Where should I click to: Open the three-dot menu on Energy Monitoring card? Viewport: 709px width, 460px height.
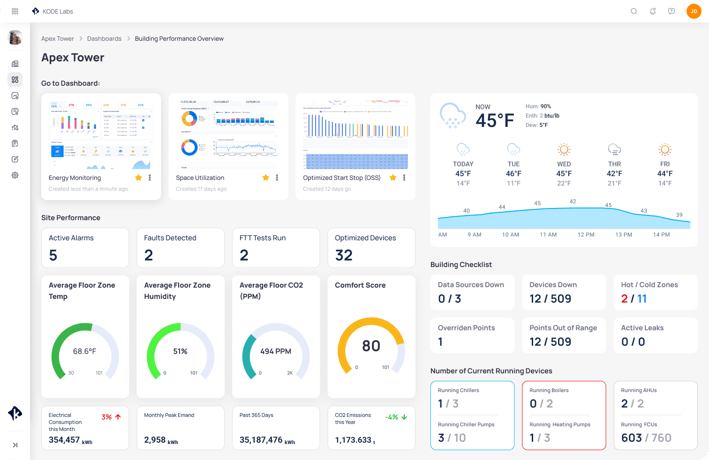point(149,178)
